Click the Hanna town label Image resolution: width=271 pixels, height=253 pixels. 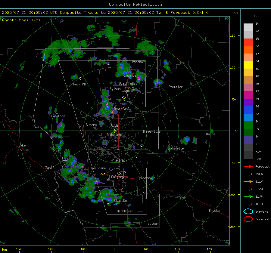pos(210,134)
